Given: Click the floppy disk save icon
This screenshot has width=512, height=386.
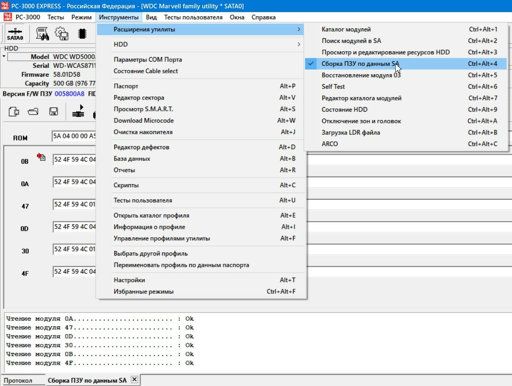Looking at the screenshot, I should pyautogui.click(x=53, y=112).
